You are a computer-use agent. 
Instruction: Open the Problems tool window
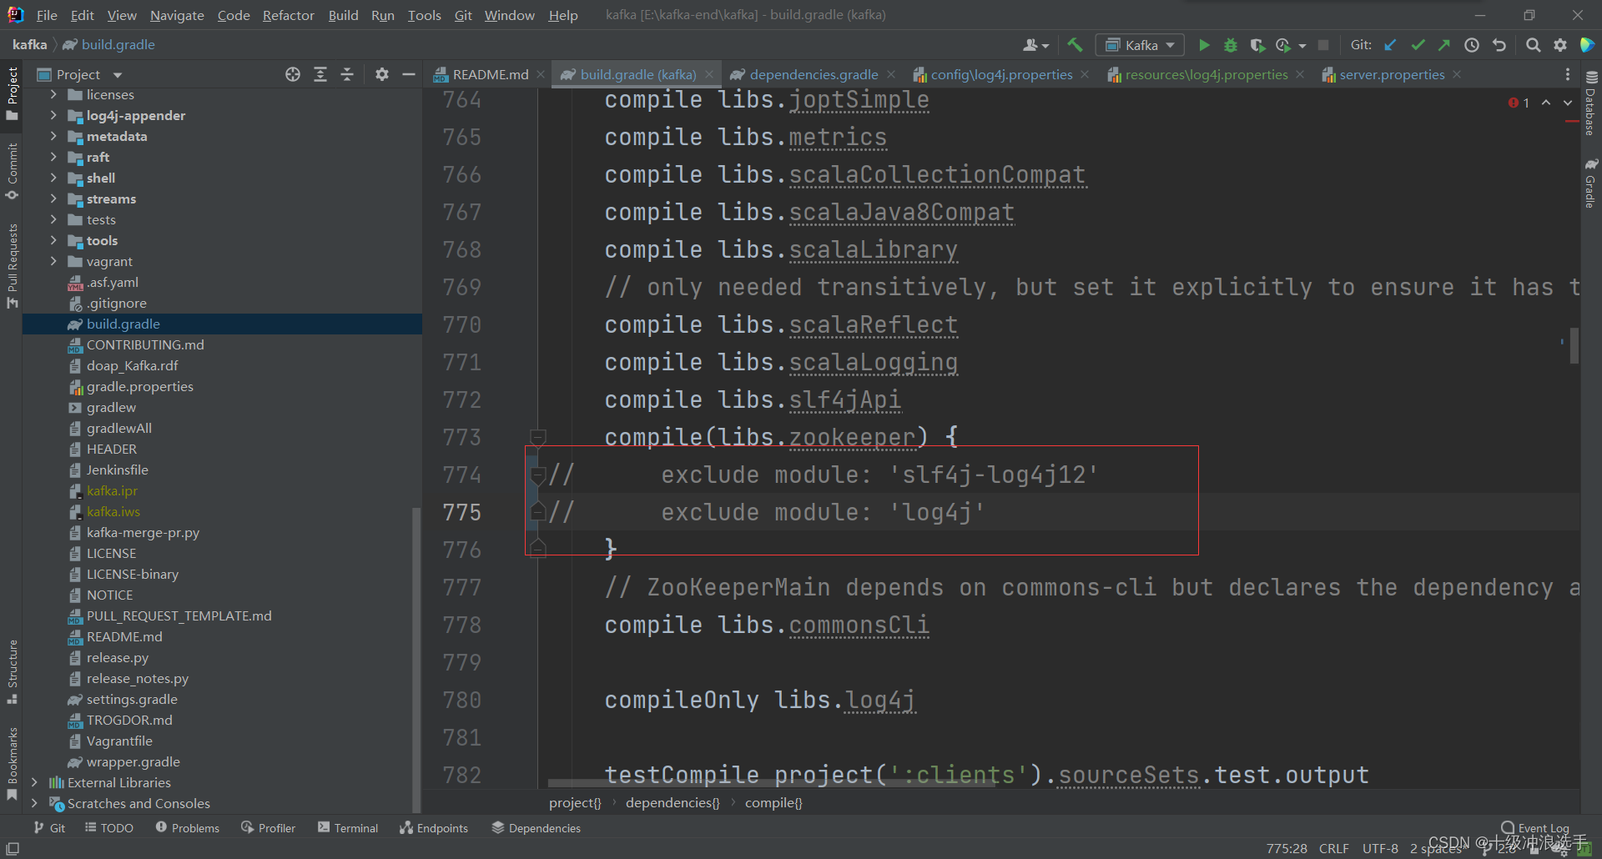coord(188,827)
